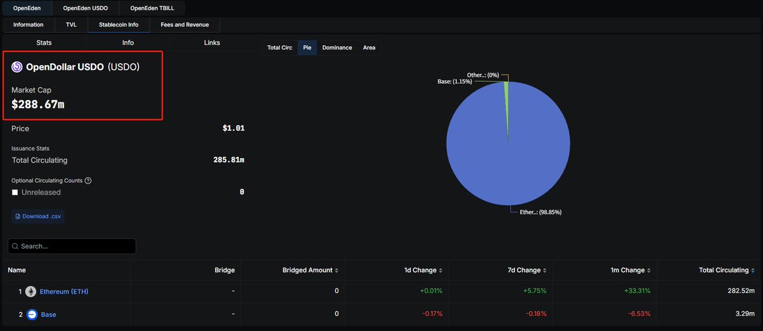Show the Pie chart view
The height and width of the screenshot is (331, 763).
pyautogui.click(x=307, y=48)
